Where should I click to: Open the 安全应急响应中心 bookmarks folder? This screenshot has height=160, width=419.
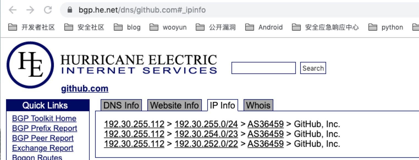tap(326, 27)
